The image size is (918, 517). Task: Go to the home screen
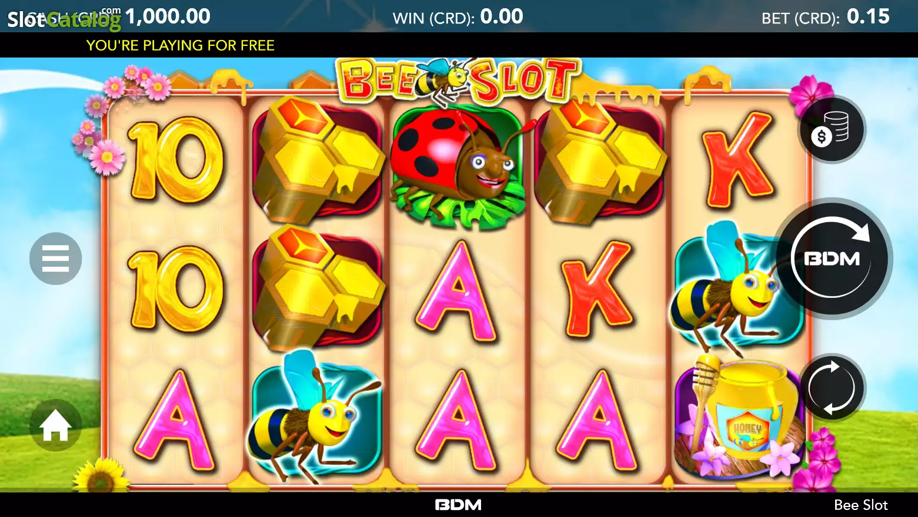point(56,425)
